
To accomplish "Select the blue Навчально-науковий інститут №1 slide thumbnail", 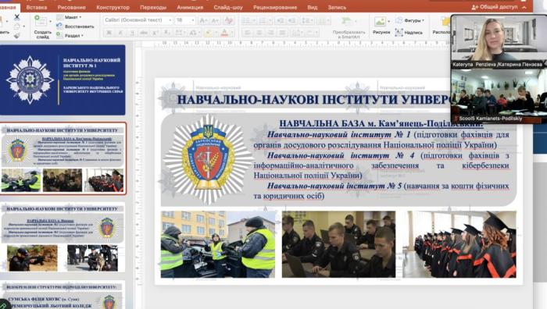I will 62,80.
